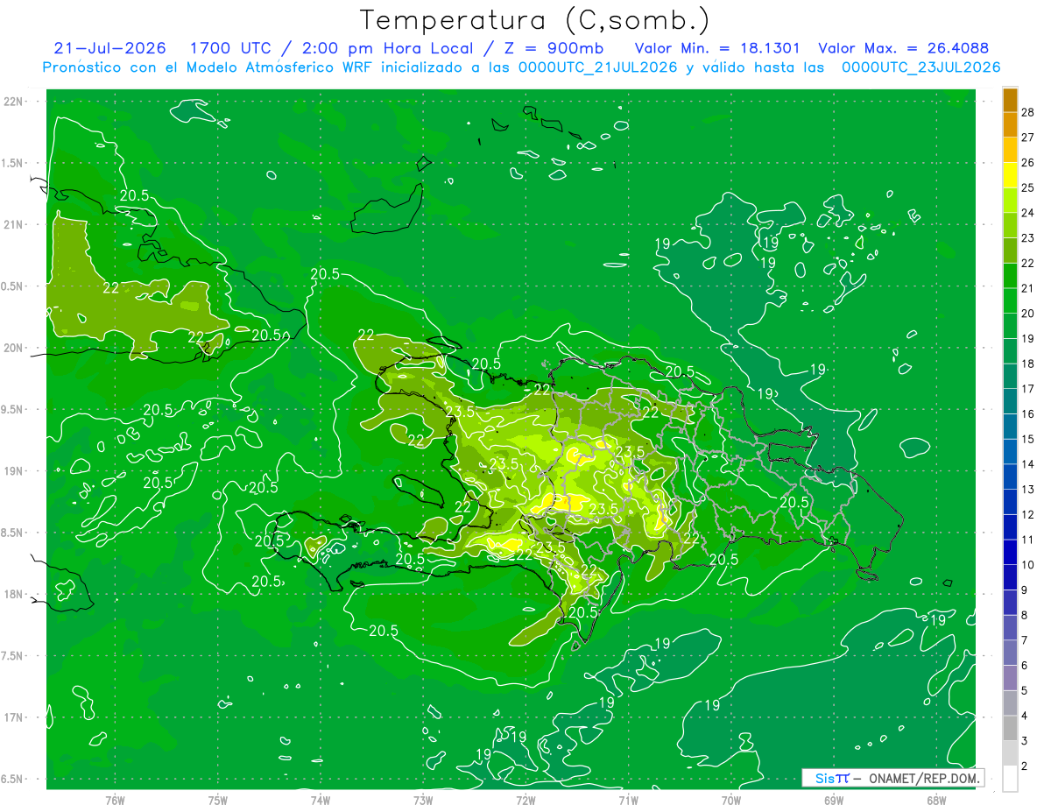The width and height of the screenshot is (1051, 812).
Task: Click the longitude axis label "73W"
Action: pos(423,801)
